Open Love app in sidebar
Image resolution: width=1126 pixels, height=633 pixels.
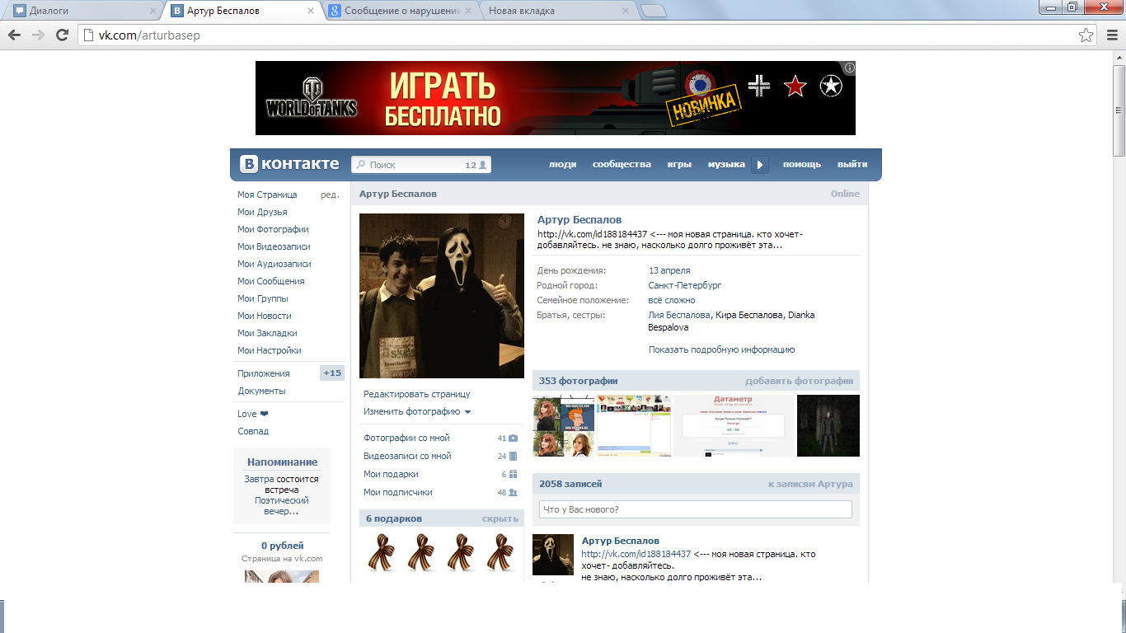(253, 414)
